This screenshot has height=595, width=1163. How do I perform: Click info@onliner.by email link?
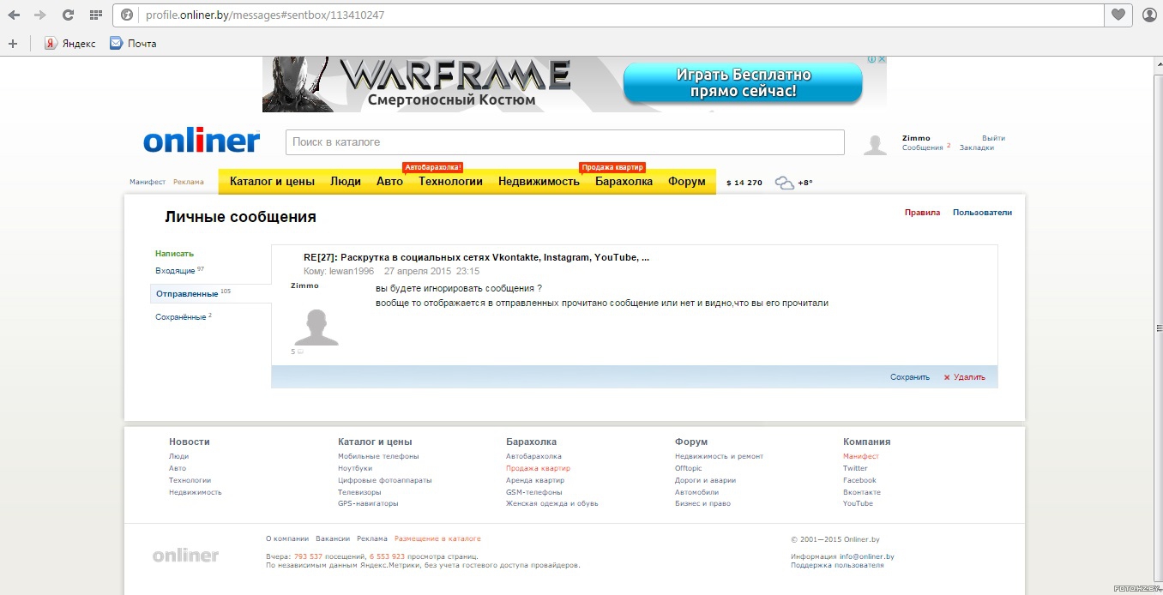pyautogui.click(x=866, y=556)
